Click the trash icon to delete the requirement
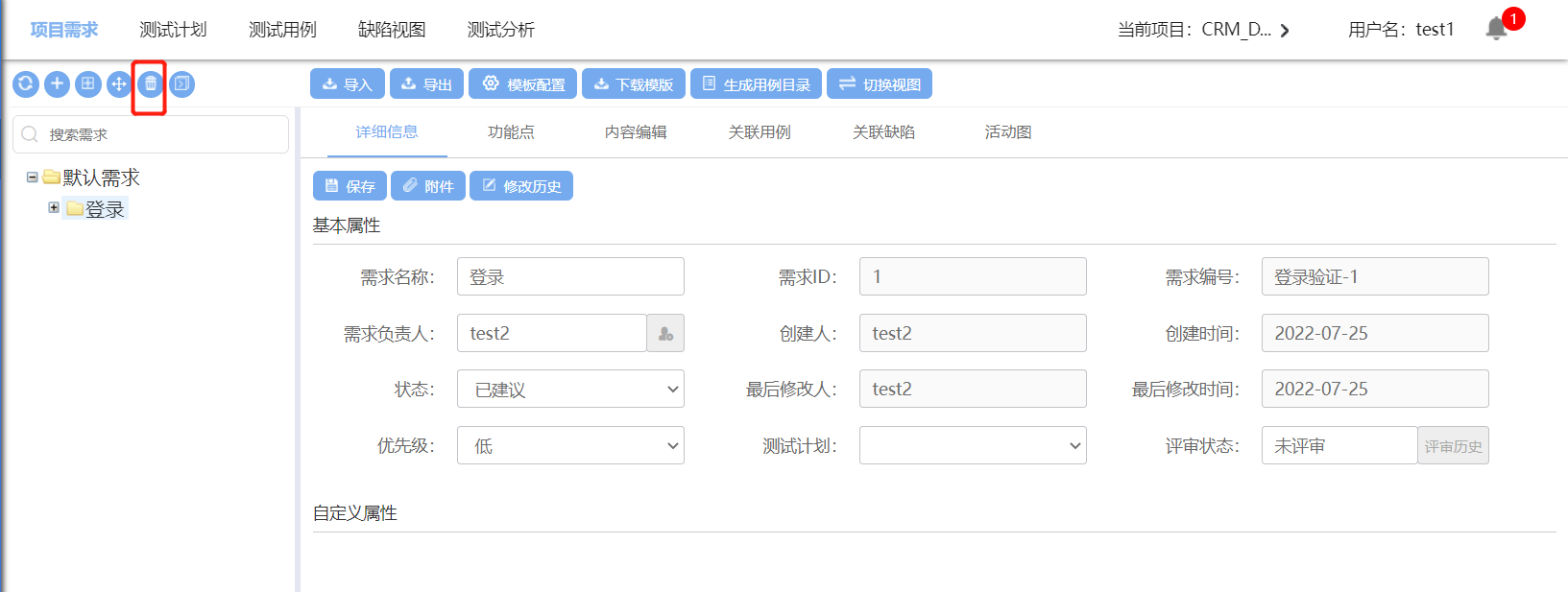This screenshot has width=1568, height=592. pyautogui.click(x=150, y=84)
